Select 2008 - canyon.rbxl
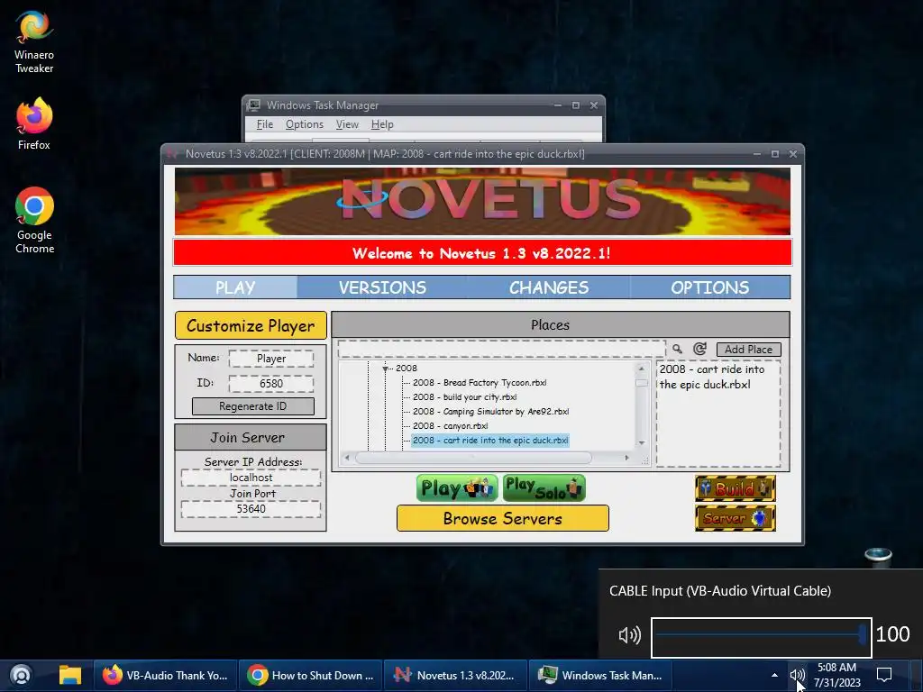 click(x=451, y=426)
